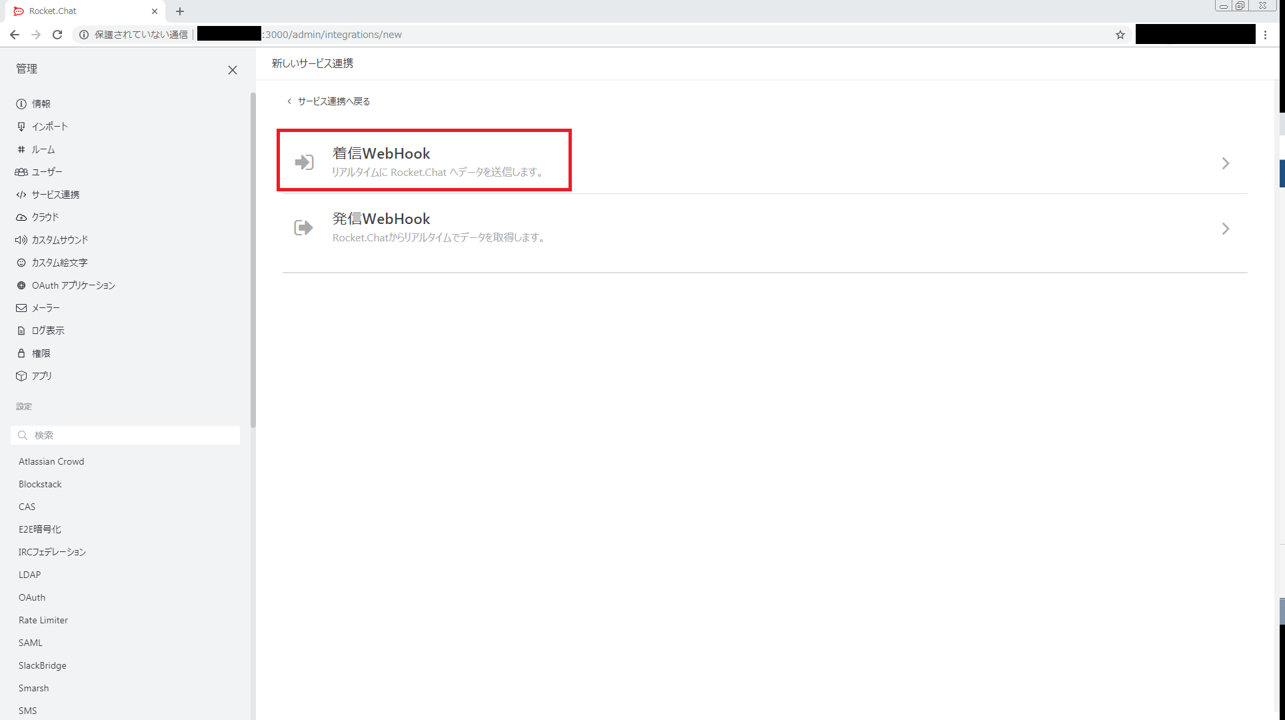Image resolution: width=1285 pixels, height=720 pixels.
Task: Click the incoming WebHook arrow icon
Action: tap(304, 162)
